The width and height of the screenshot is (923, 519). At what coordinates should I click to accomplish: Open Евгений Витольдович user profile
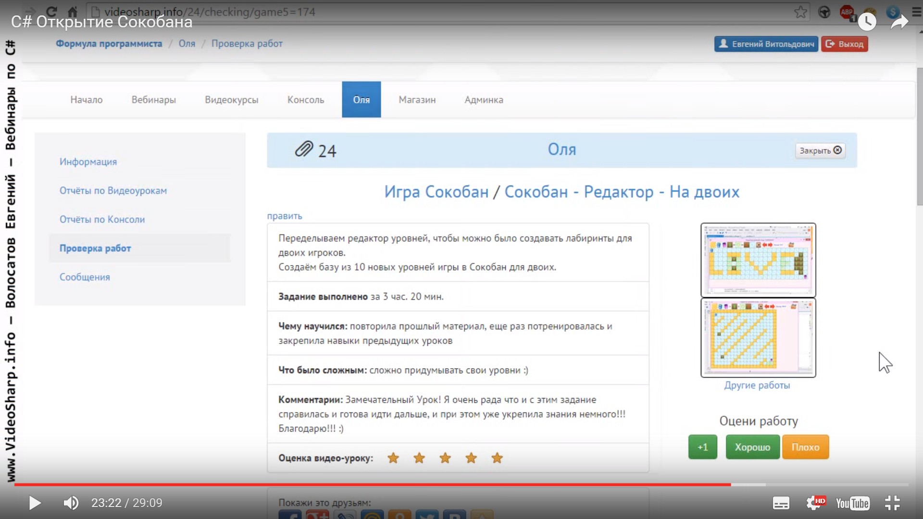click(766, 44)
